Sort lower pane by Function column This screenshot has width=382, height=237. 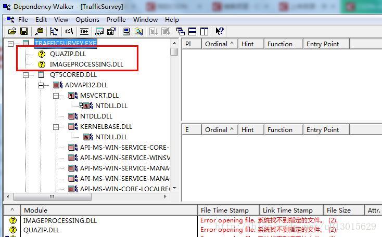pyautogui.click(x=284, y=130)
